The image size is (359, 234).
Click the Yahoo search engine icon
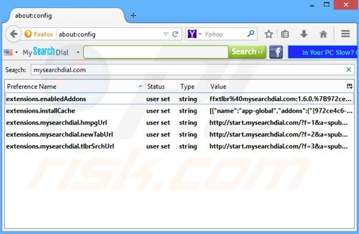click(192, 34)
